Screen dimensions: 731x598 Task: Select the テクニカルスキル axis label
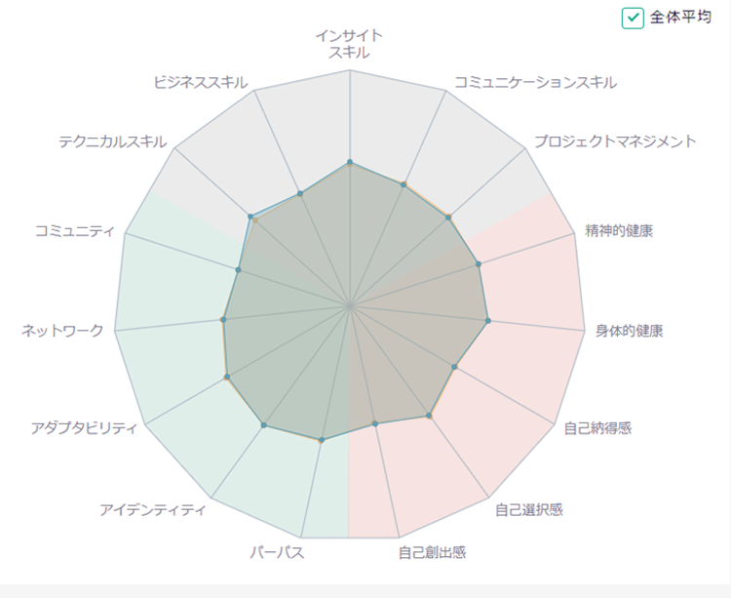click(x=112, y=140)
